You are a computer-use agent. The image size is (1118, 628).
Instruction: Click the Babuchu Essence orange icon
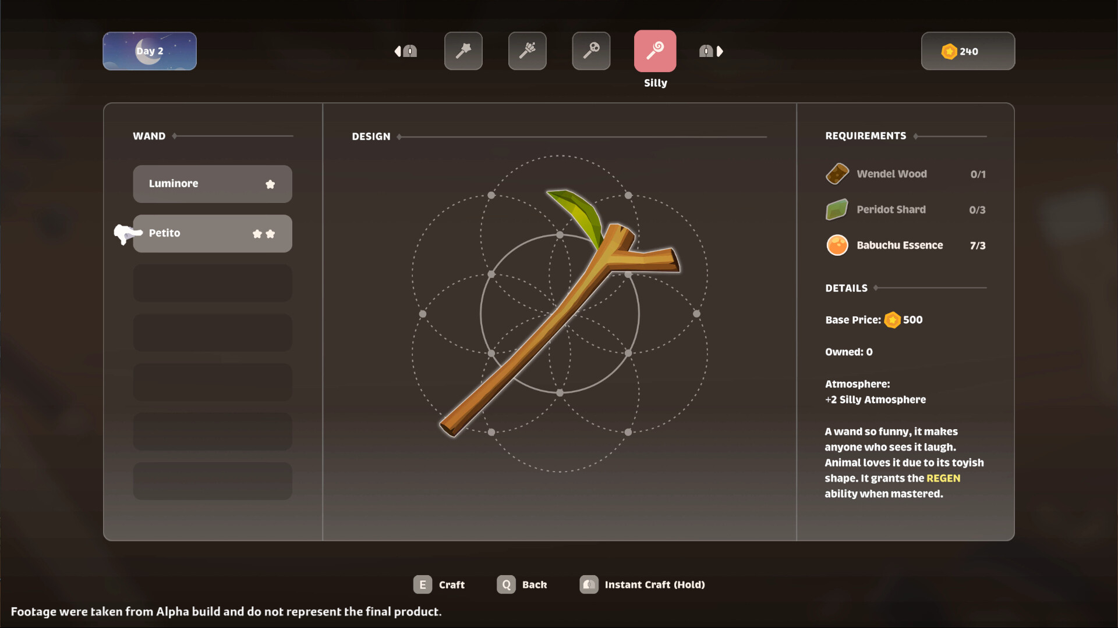click(837, 245)
